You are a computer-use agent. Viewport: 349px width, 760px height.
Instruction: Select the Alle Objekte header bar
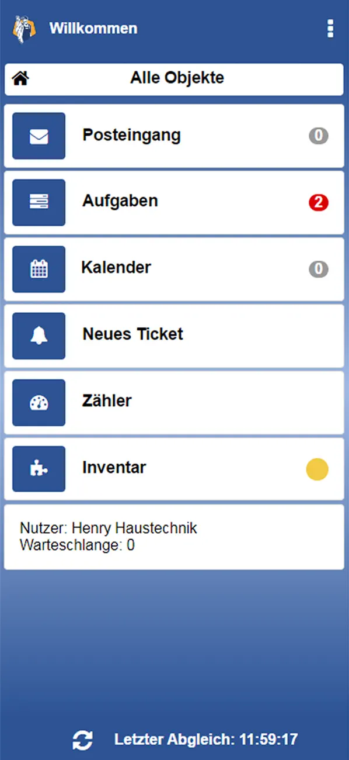175,77
